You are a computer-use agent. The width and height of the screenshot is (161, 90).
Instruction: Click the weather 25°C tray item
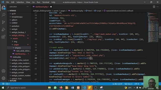[x=128, y=88]
